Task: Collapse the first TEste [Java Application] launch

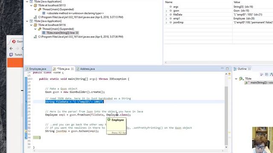Action: tap(27, 2)
